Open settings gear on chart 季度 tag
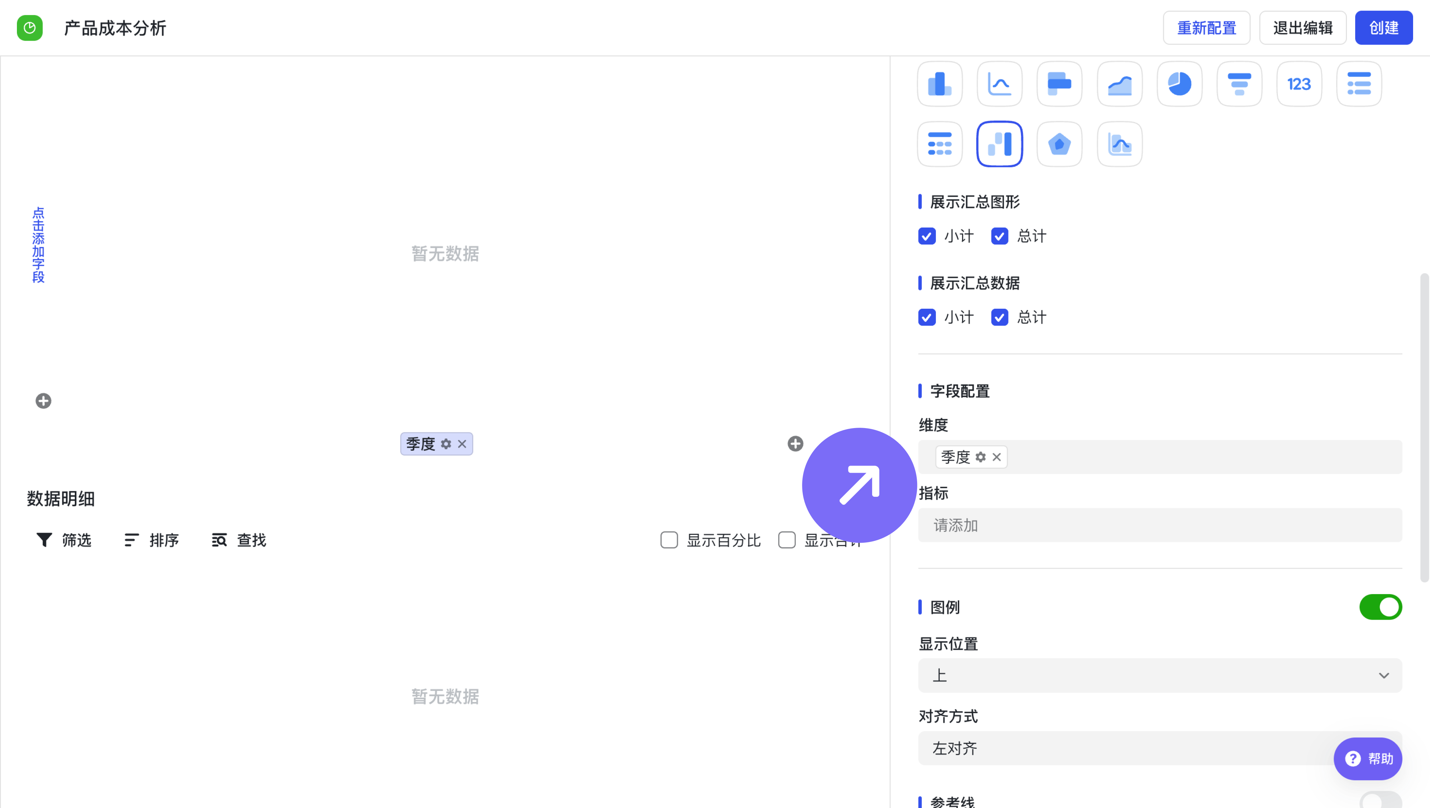1430x808 pixels. click(x=446, y=444)
